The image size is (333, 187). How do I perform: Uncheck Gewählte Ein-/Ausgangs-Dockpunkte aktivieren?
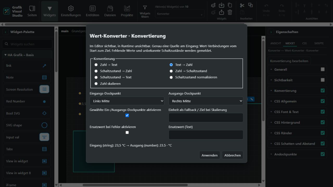pos(127,115)
